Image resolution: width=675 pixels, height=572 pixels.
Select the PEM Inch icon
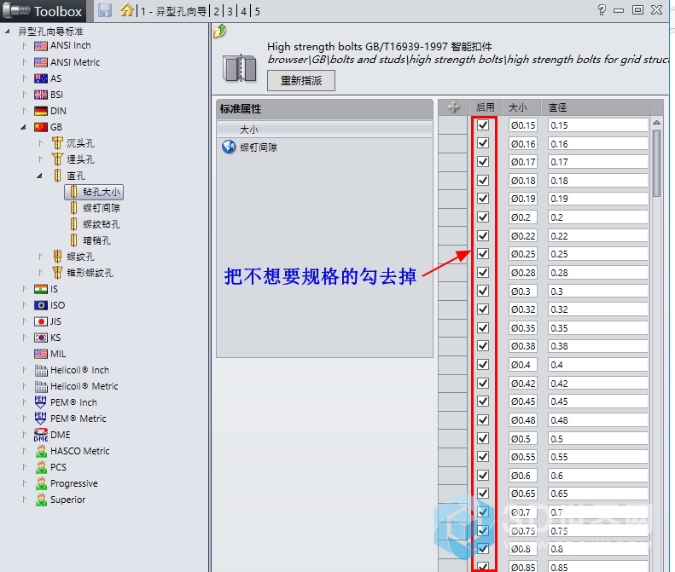pyautogui.click(x=40, y=402)
